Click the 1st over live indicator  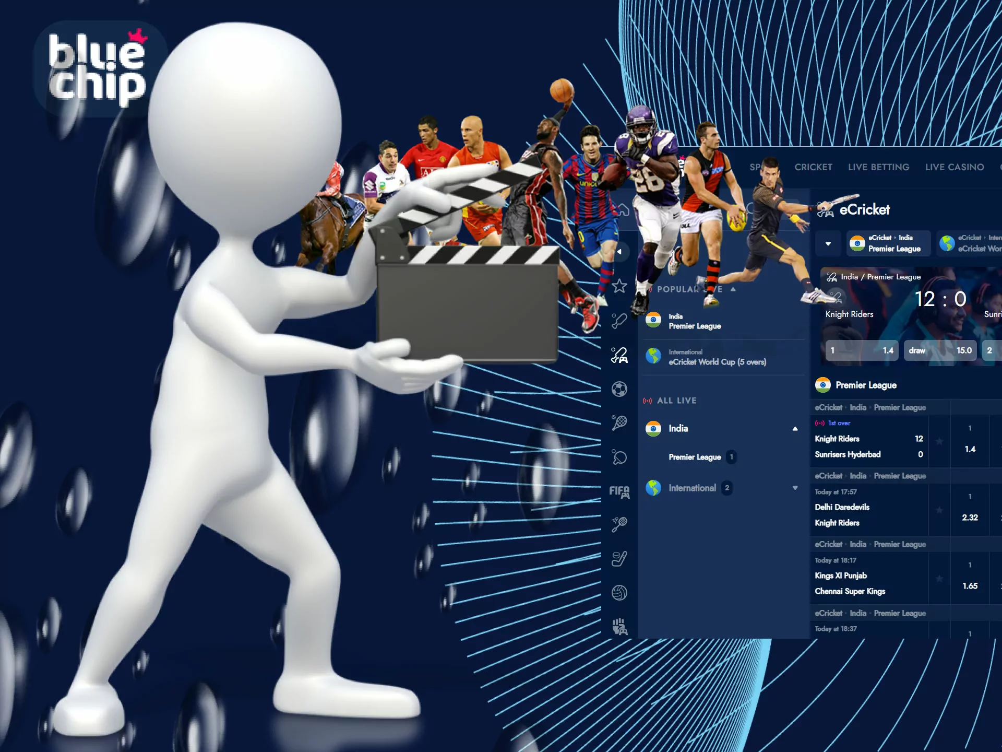click(x=833, y=423)
